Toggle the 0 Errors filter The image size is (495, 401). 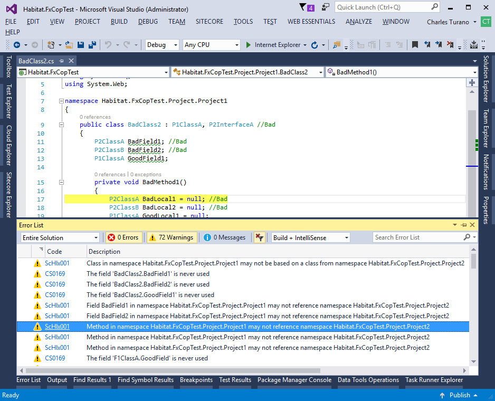tap(124, 237)
